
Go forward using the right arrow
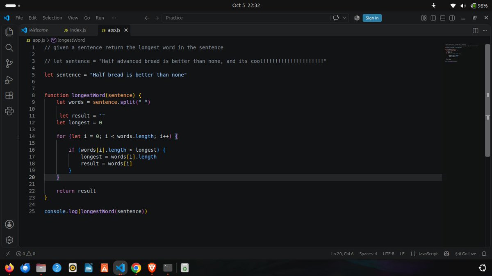156,18
